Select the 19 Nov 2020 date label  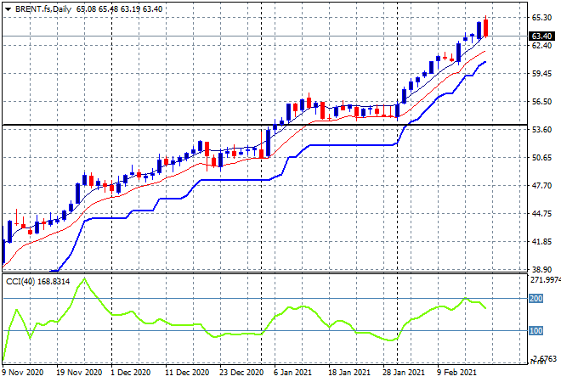coord(79,373)
